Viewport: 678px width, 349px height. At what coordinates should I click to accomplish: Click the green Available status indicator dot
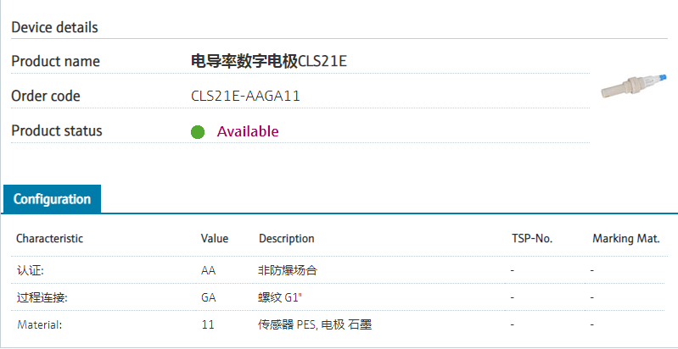click(x=198, y=132)
